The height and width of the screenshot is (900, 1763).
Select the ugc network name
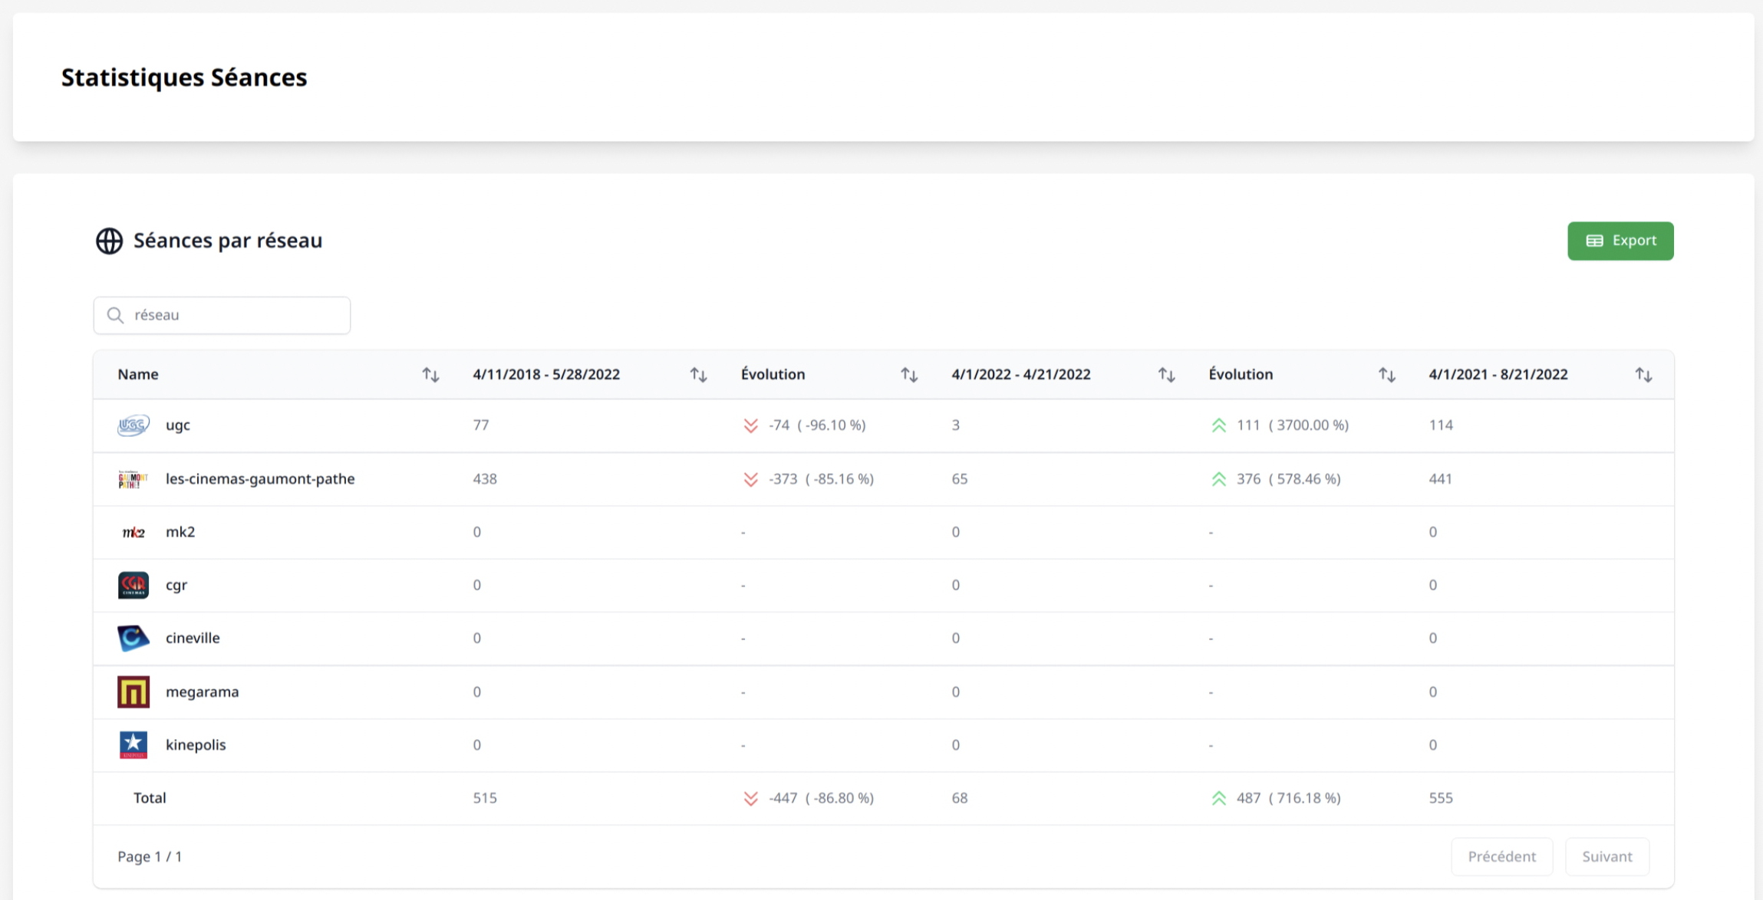point(178,425)
